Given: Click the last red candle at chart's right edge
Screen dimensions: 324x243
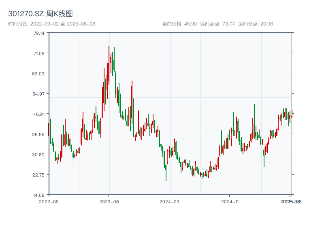Looking at the screenshot, I should (x=292, y=114).
